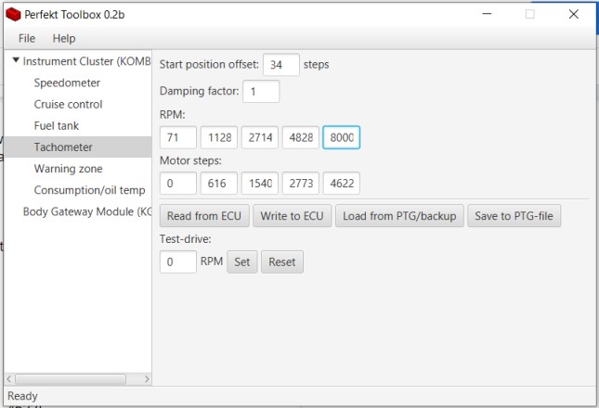The height and width of the screenshot is (408, 599).
Task: Reset the test-drive RPM
Action: tap(281, 261)
